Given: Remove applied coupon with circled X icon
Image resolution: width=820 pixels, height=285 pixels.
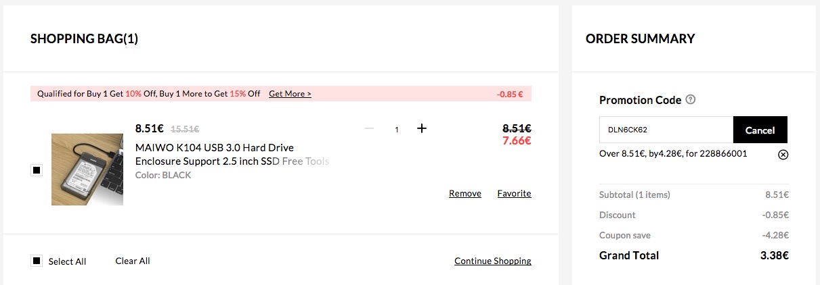Looking at the screenshot, I should [783, 154].
